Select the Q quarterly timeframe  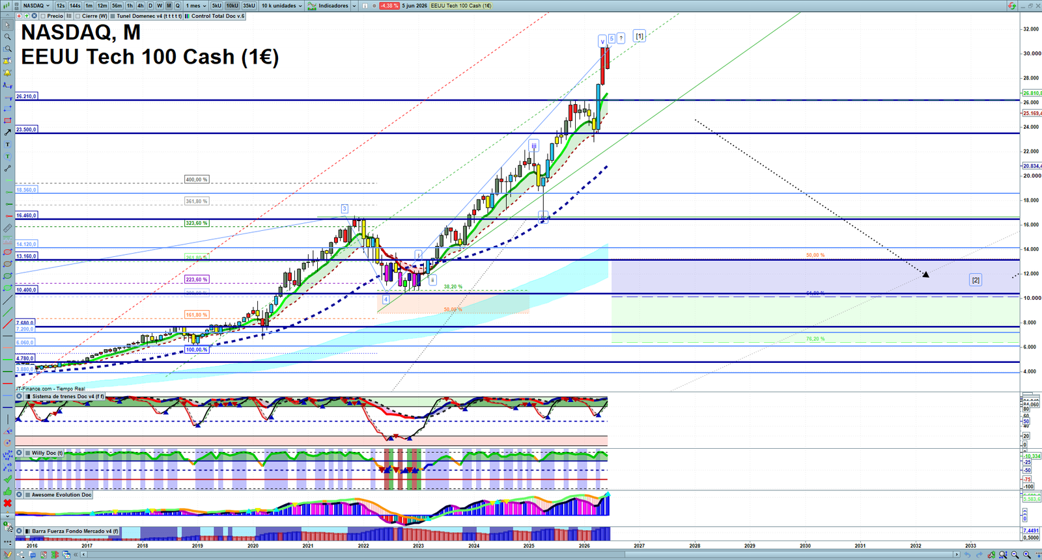point(177,5)
